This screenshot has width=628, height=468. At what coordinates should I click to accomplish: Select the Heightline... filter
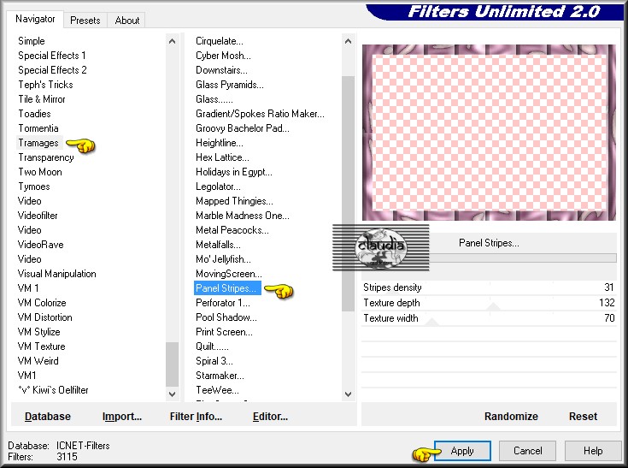pos(220,143)
